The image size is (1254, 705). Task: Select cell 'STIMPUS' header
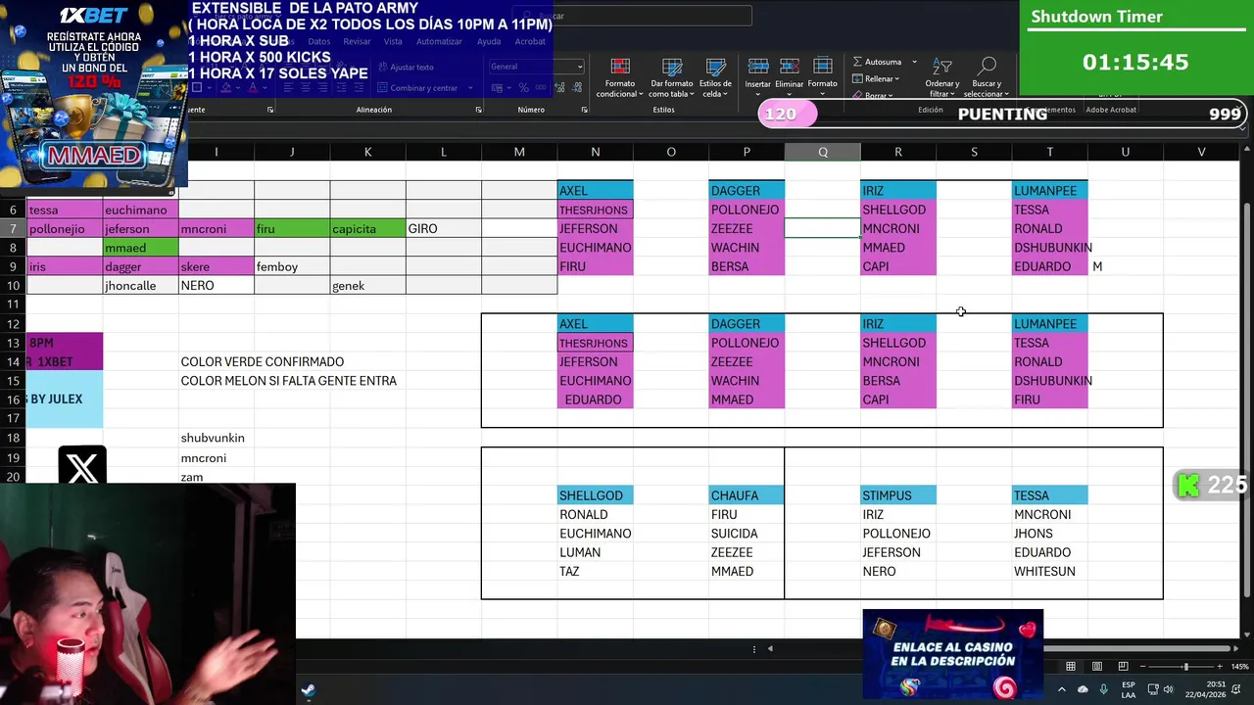click(x=898, y=495)
